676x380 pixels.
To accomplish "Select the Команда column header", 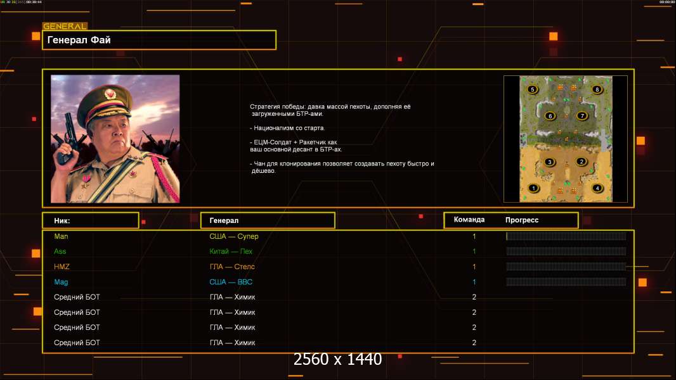I will [x=470, y=220].
